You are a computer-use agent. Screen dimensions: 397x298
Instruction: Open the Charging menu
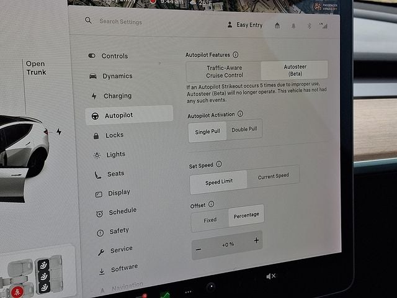[112, 96]
